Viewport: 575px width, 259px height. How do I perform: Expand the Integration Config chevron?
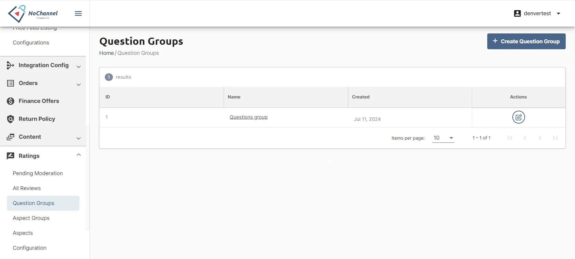[79, 67]
